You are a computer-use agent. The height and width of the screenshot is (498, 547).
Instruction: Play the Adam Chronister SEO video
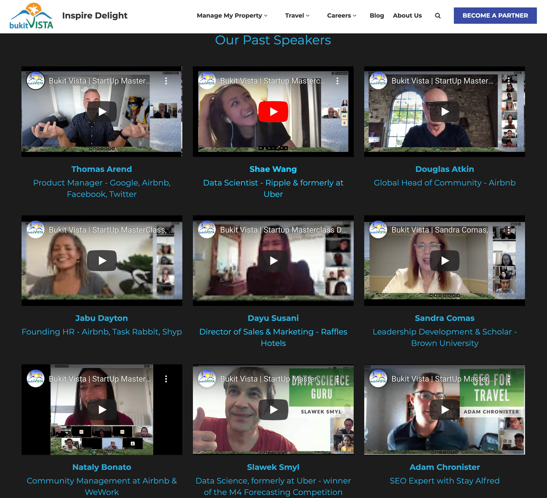(x=445, y=410)
